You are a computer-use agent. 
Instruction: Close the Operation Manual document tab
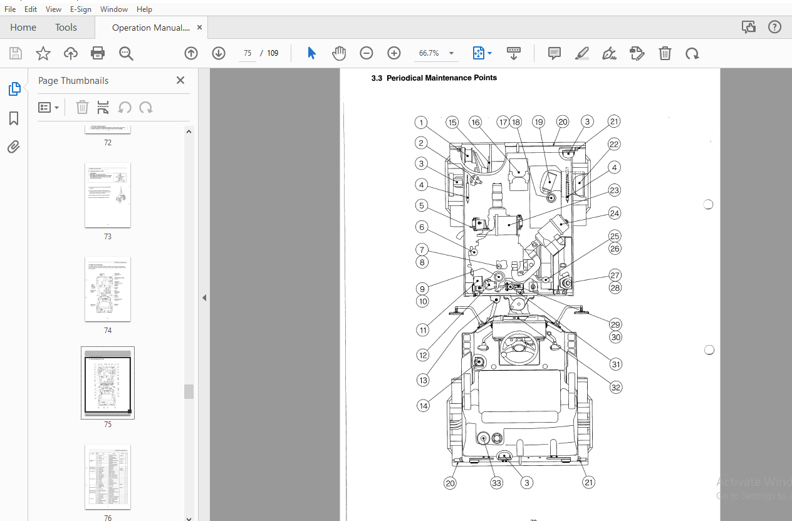200,28
